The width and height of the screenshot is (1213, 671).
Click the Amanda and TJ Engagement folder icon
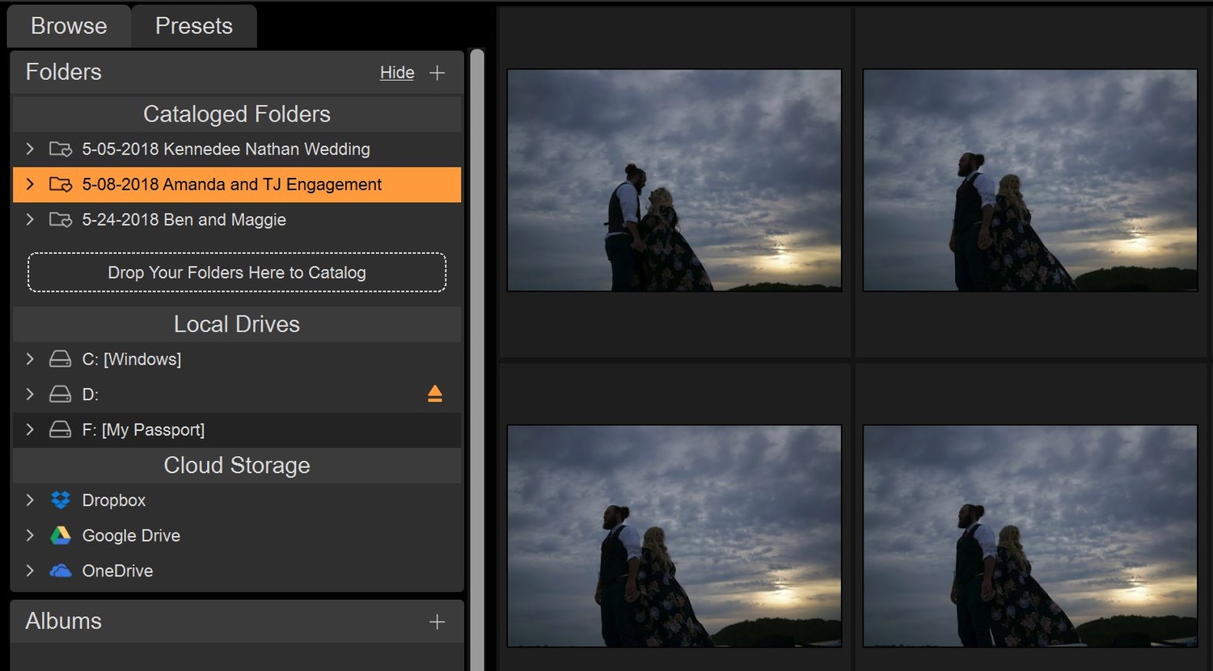coord(61,184)
